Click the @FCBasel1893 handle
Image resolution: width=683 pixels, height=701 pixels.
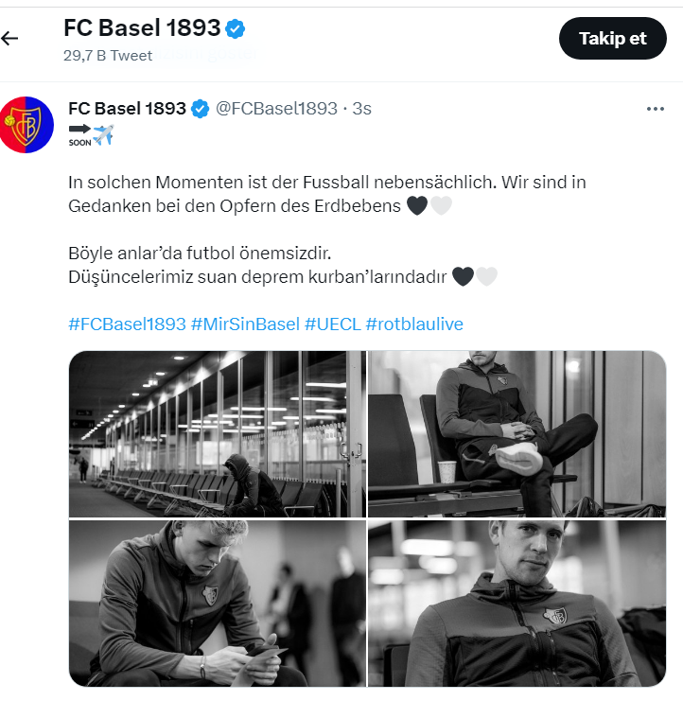277,109
